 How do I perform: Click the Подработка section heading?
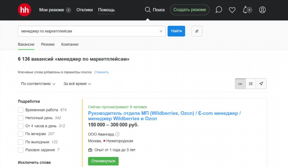coord(29,101)
